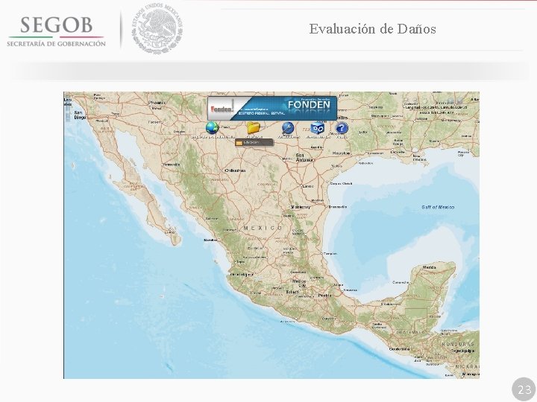
Task: Click the Guatemala city label
Action: [400, 349]
